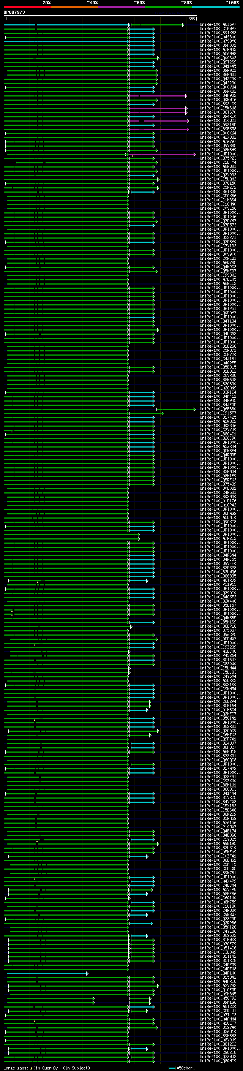
Task: Click the cyan ~100% identity legend bar
Action: click(x=216, y=7)
